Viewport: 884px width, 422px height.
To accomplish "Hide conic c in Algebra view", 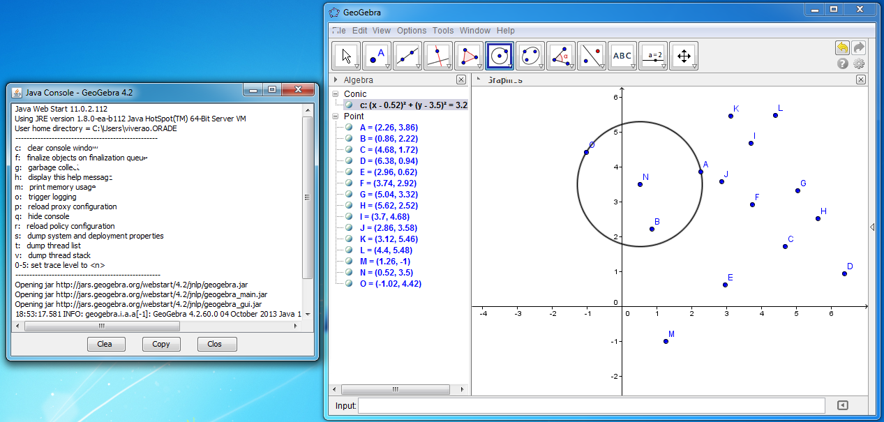I will pos(349,105).
